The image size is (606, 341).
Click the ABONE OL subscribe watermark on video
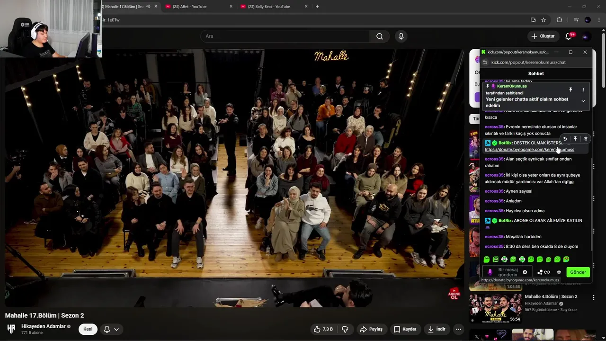(454, 294)
